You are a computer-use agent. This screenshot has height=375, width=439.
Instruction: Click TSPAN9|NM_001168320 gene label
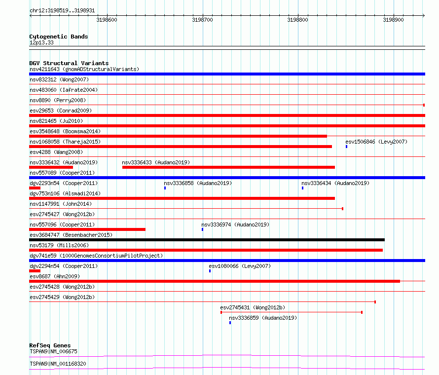58,364
